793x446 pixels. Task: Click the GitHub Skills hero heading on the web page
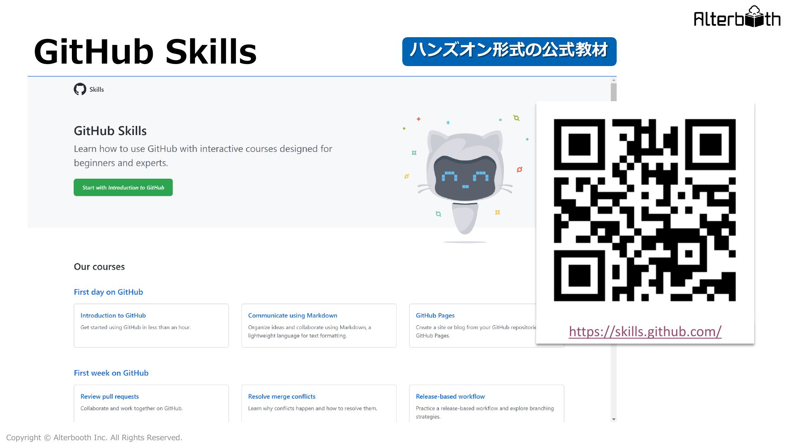[110, 131]
